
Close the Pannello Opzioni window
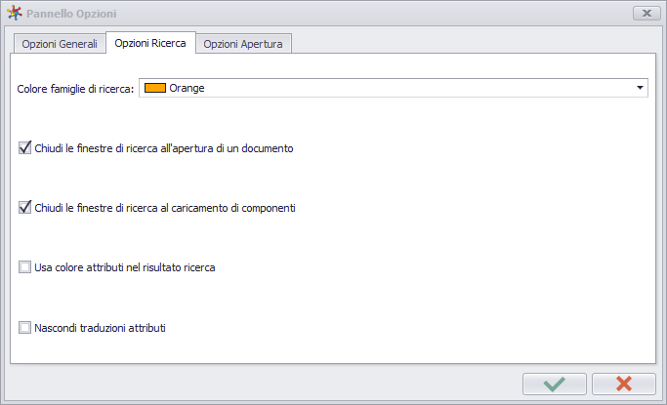pyautogui.click(x=646, y=13)
